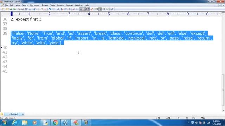This screenshot has height=126, width=225.
Task: Open the Window menu
Action: [x=79, y=5]
